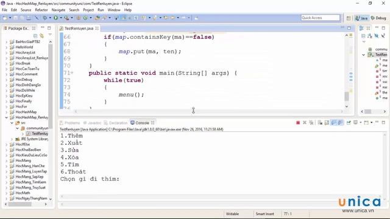Viewport: 390px width, 219px height.
Task: Click Link with Editor in Package Explorer
Action: click(x=42, y=36)
